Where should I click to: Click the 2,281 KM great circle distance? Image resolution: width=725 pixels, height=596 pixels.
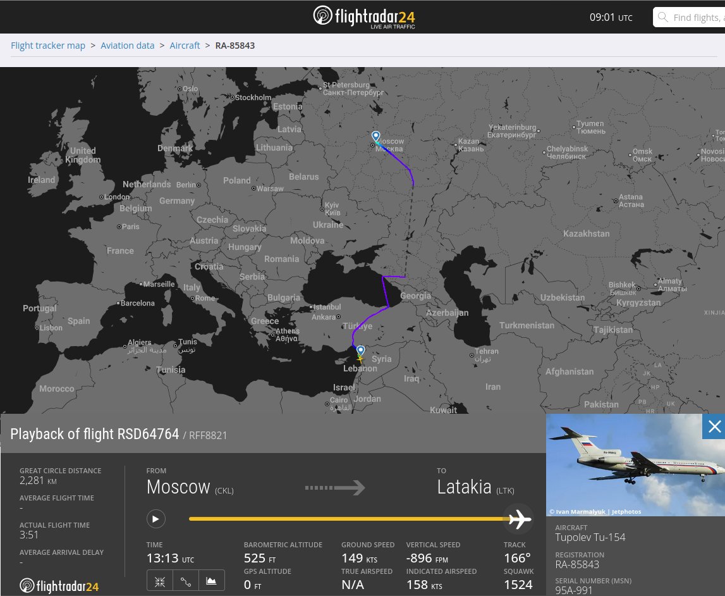click(x=38, y=481)
